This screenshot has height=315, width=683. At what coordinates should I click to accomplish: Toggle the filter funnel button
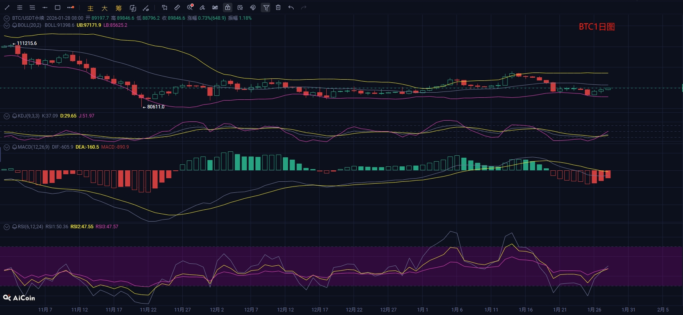[x=266, y=7]
